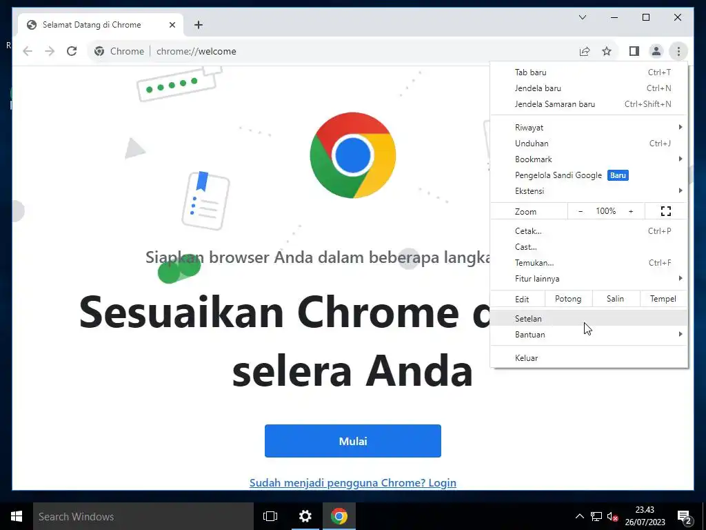
Task: Decrease zoom with the minus button
Action: pyautogui.click(x=581, y=211)
